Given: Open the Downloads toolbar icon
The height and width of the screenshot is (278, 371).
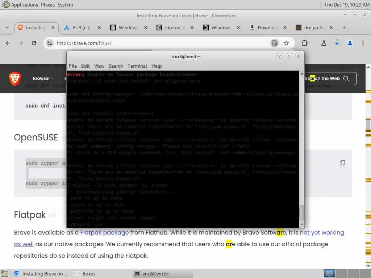Looking at the screenshot, I should coord(337,43).
